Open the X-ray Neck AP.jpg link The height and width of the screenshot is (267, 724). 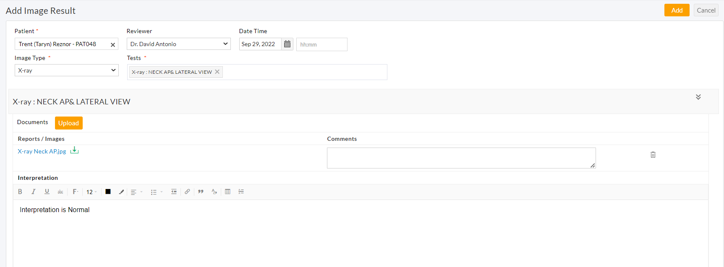point(42,151)
